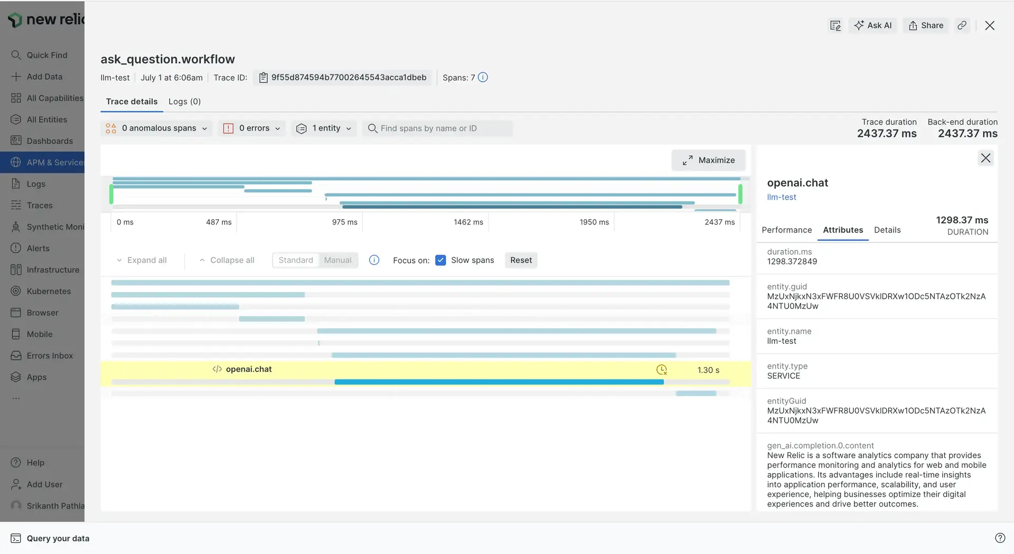Open 0 errors dropdown
The height and width of the screenshot is (554, 1014).
click(x=252, y=128)
